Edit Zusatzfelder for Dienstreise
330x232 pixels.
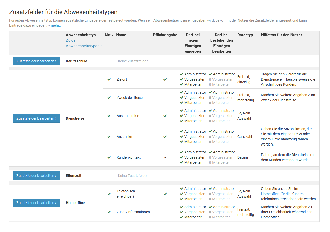36,118
